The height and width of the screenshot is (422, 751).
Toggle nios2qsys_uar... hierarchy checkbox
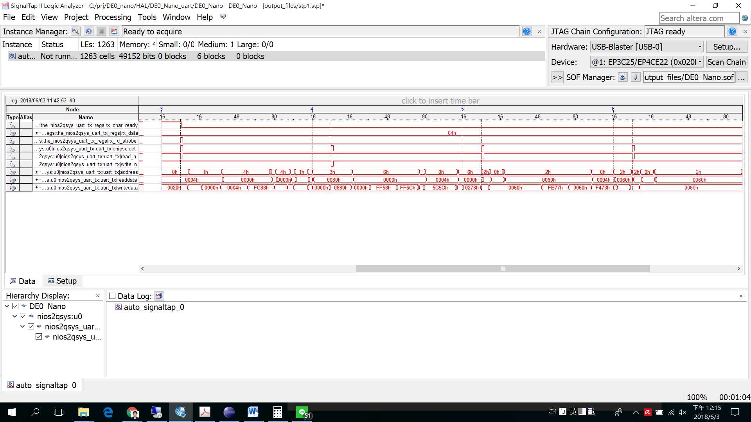tap(31, 326)
